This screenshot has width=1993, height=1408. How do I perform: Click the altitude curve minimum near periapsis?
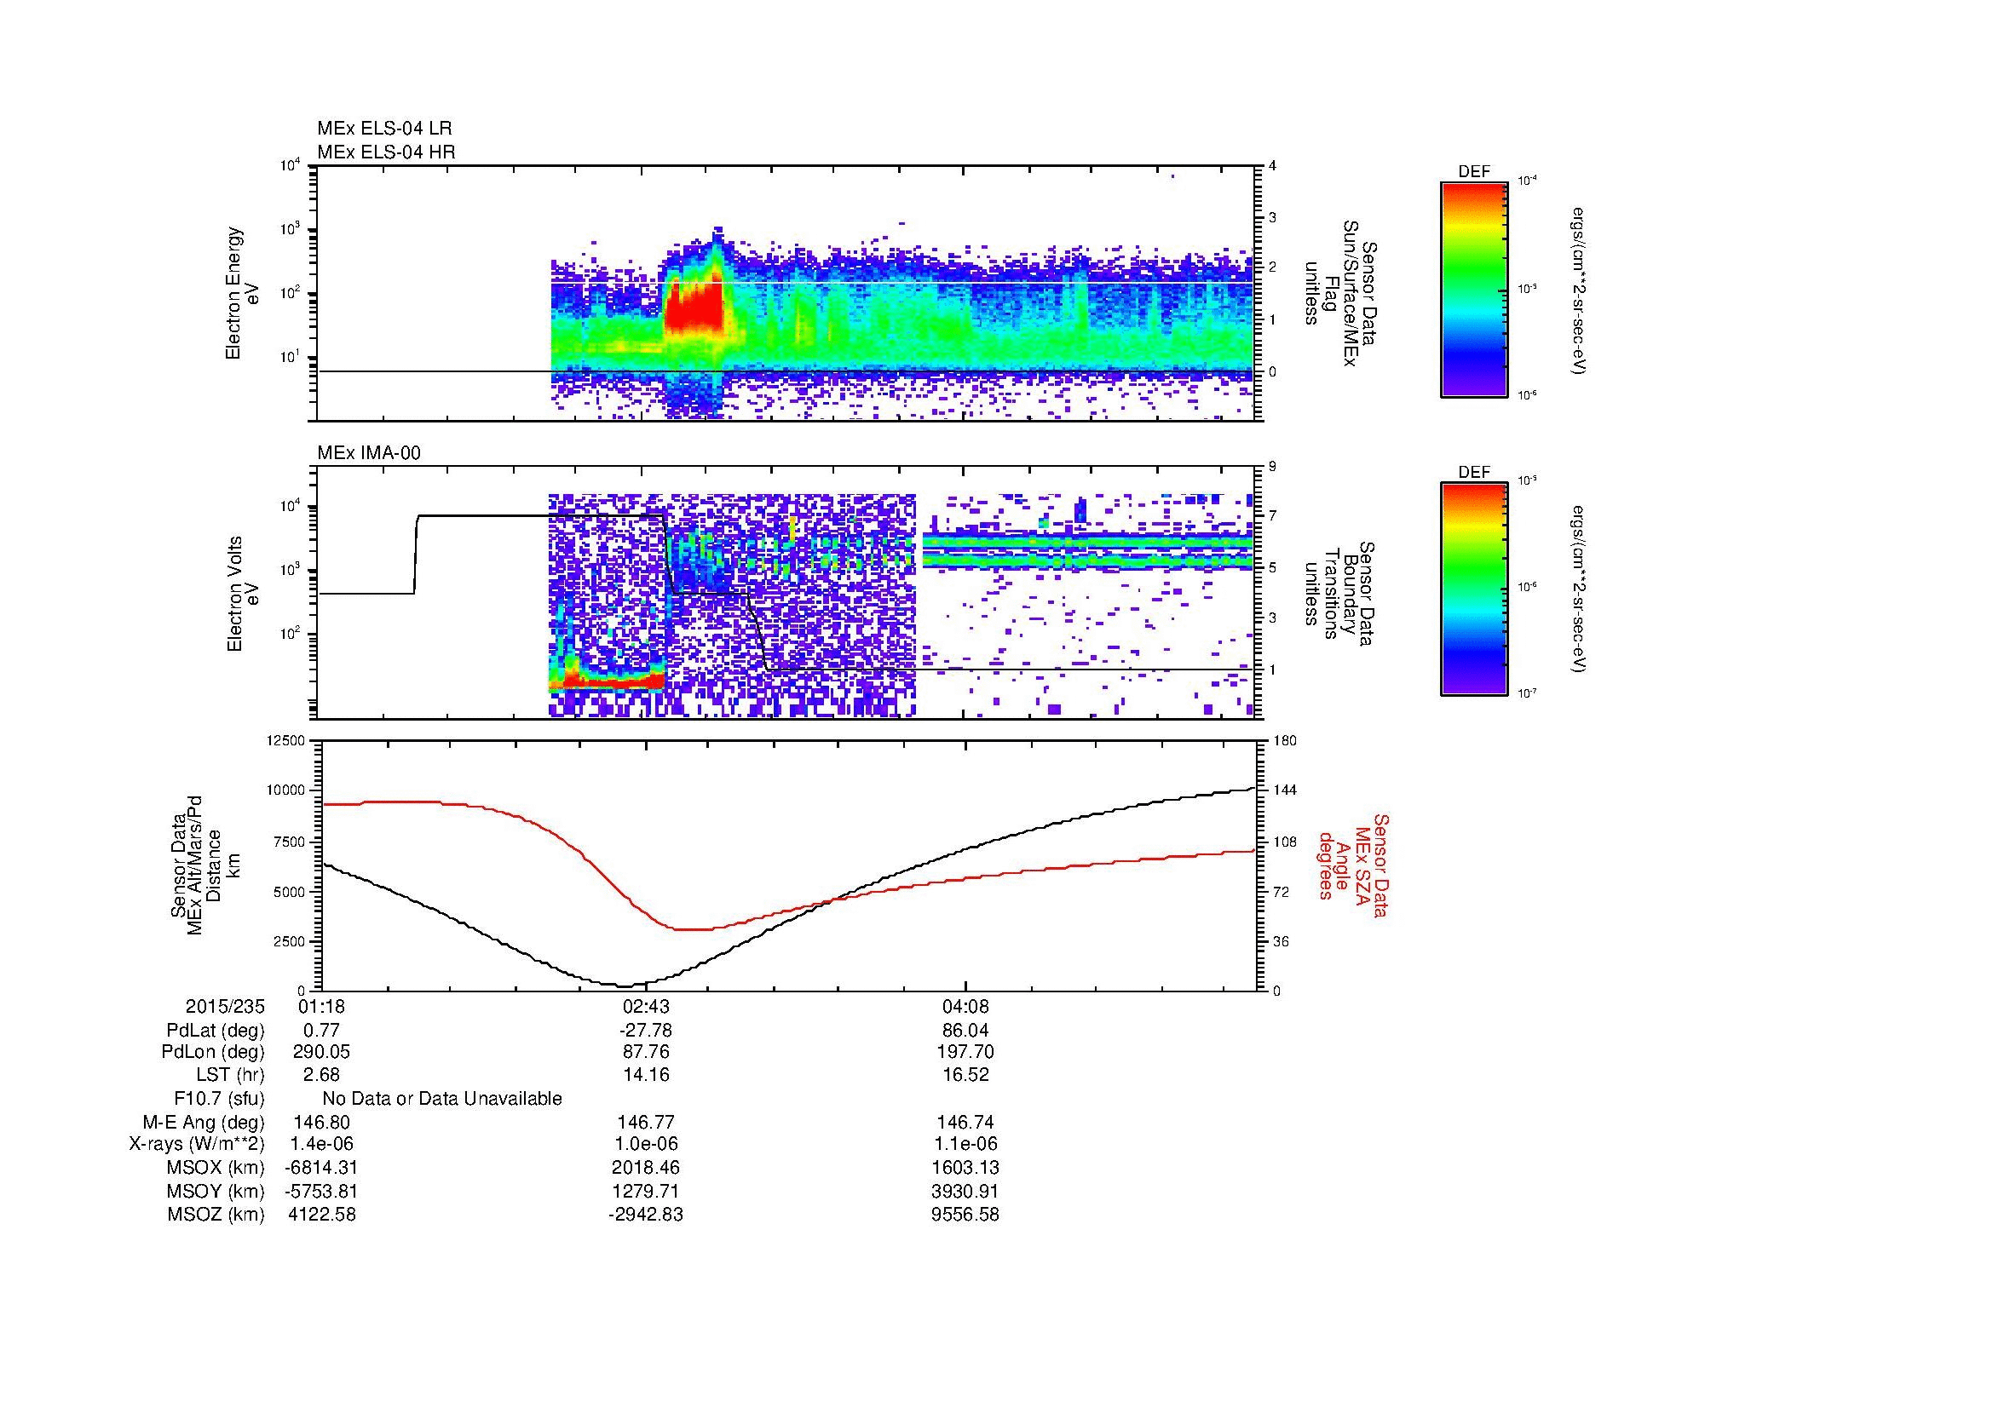click(x=625, y=986)
